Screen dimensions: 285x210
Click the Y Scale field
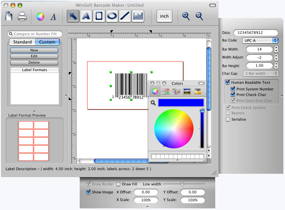pos(193,200)
